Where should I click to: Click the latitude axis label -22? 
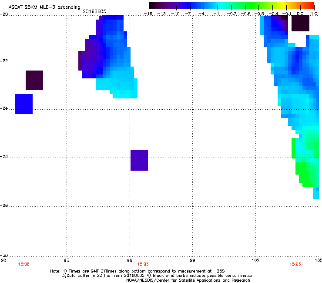coord(4,61)
